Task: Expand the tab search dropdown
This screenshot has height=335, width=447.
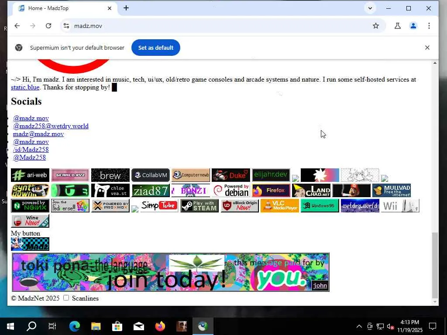Action: coord(370,8)
